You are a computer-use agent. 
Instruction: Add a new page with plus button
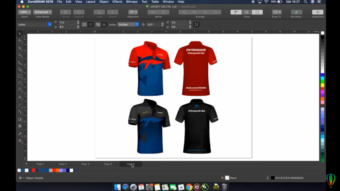pyautogui.click(x=26, y=164)
